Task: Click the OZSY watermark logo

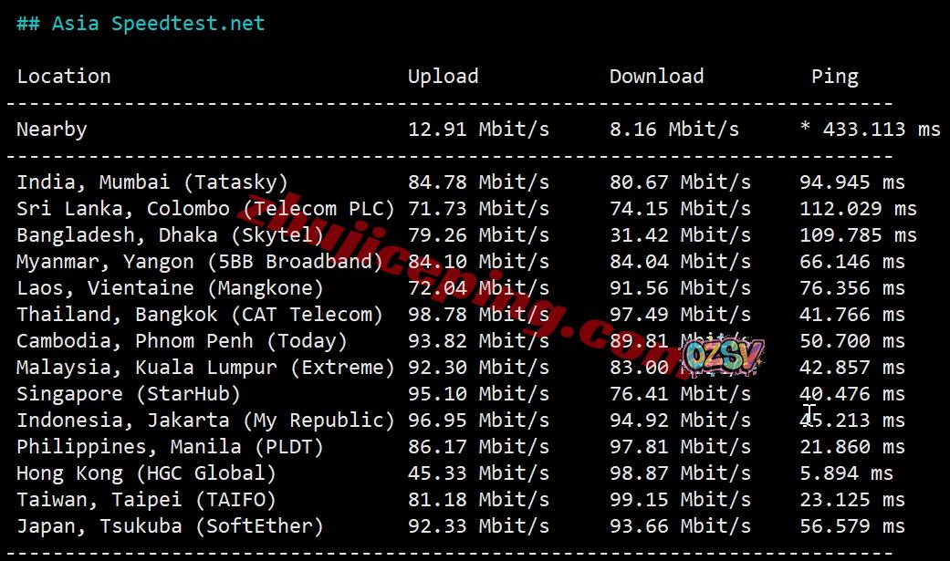Action: (x=724, y=356)
